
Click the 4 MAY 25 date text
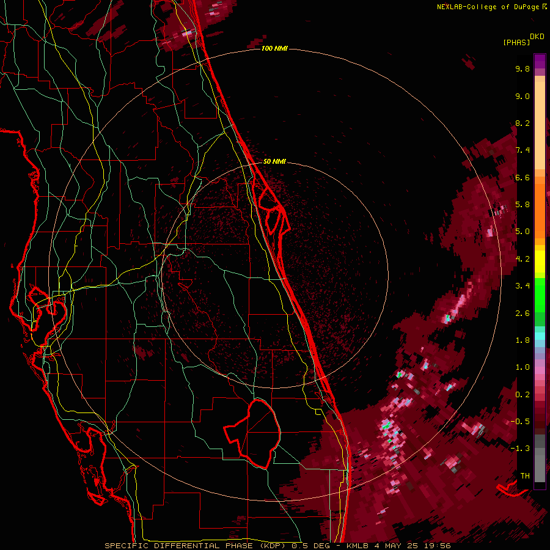(x=397, y=546)
